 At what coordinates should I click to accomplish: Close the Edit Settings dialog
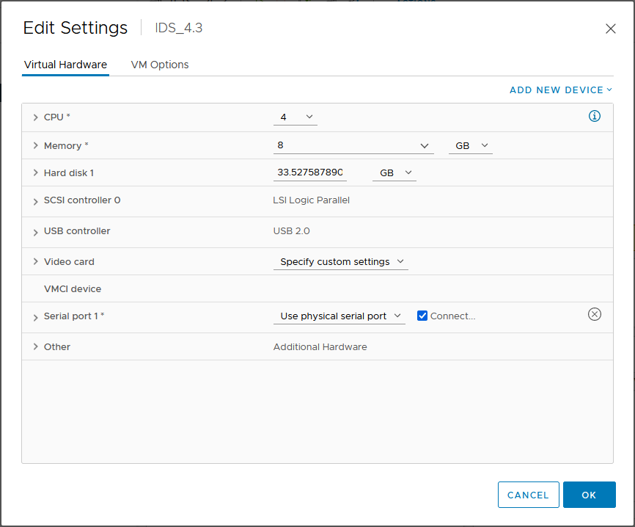[x=610, y=29]
